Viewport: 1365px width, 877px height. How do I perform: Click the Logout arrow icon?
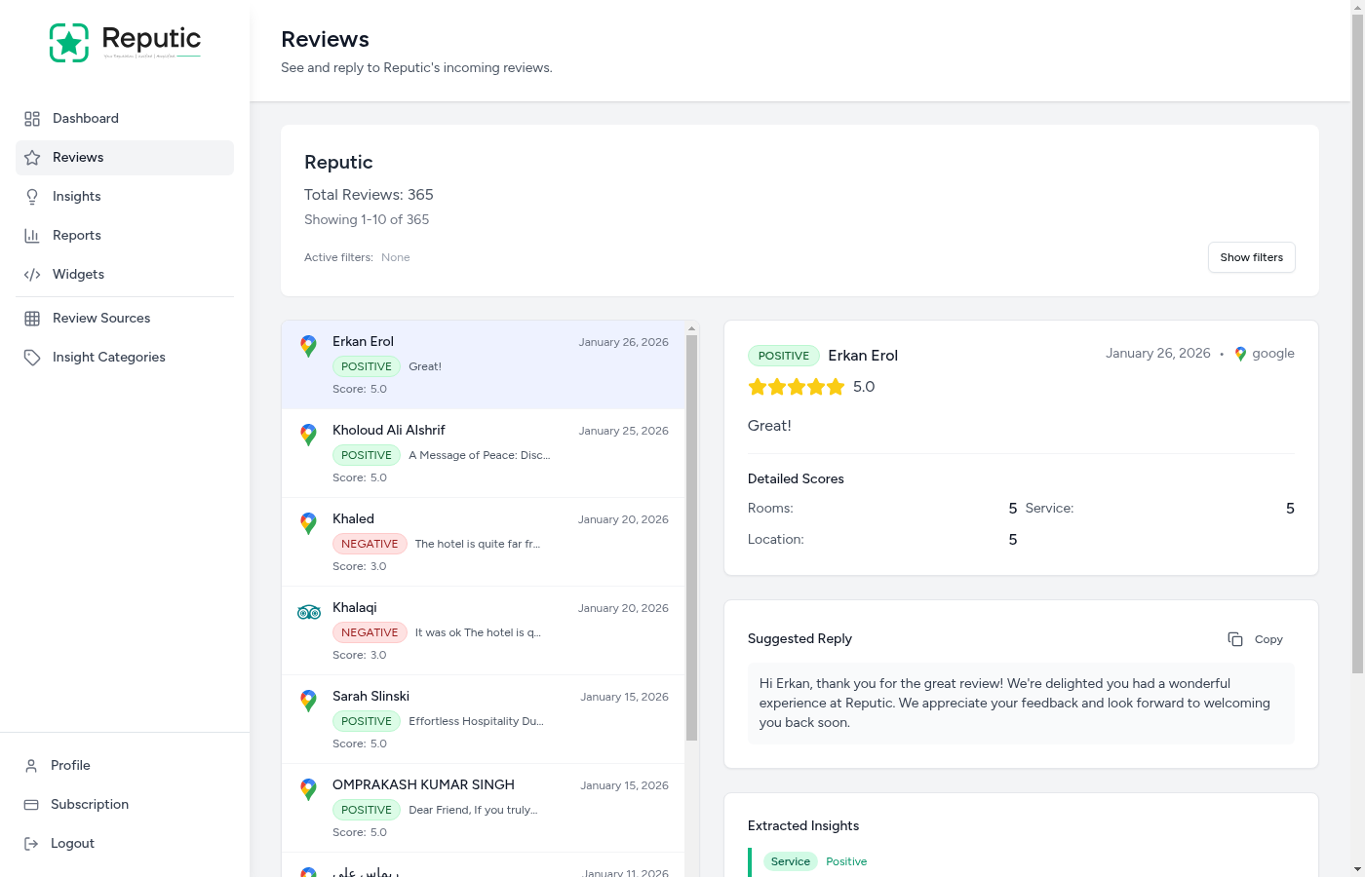click(31, 843)
